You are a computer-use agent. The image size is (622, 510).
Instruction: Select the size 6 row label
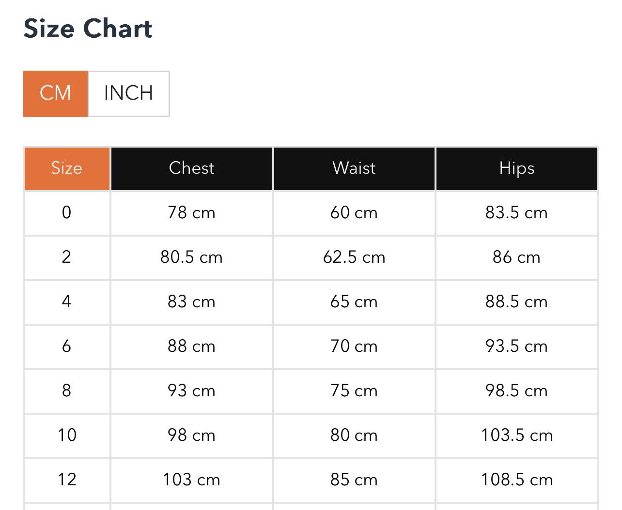pos(67,346)
